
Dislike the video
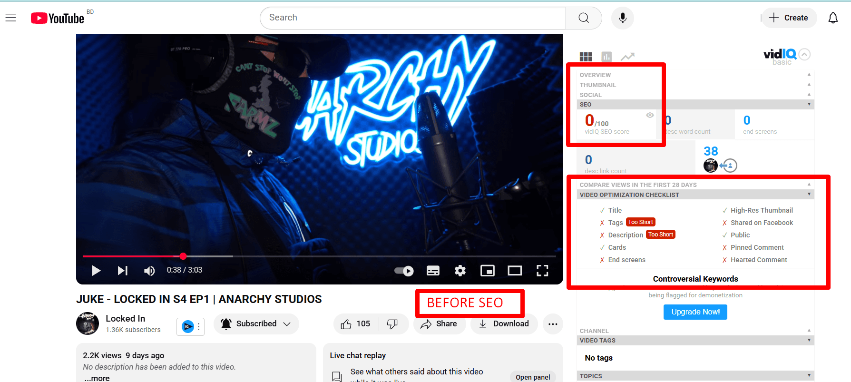tap(393, 324)
